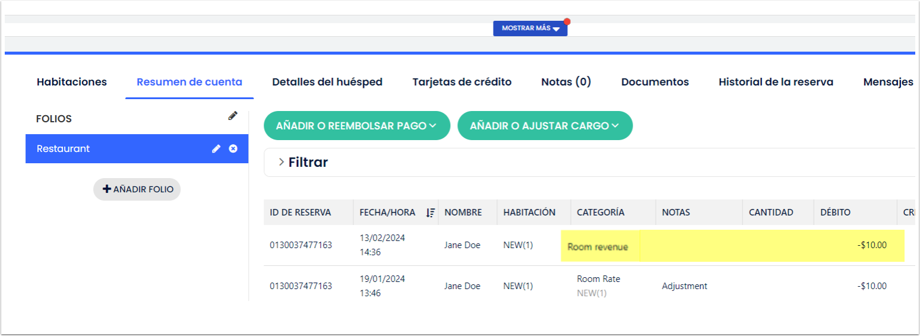The height and width of the screenshot is (336, 920).
Task: Click the plus icon in Añadir Folio
Action: 107,189
